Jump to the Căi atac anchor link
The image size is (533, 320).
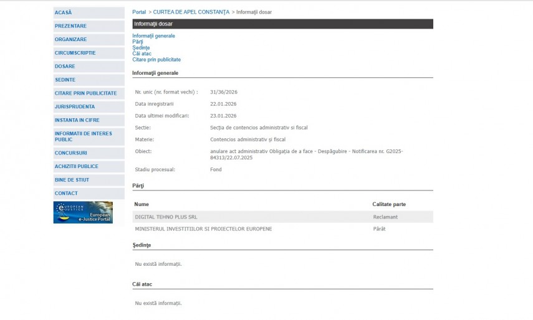(142, 54)
